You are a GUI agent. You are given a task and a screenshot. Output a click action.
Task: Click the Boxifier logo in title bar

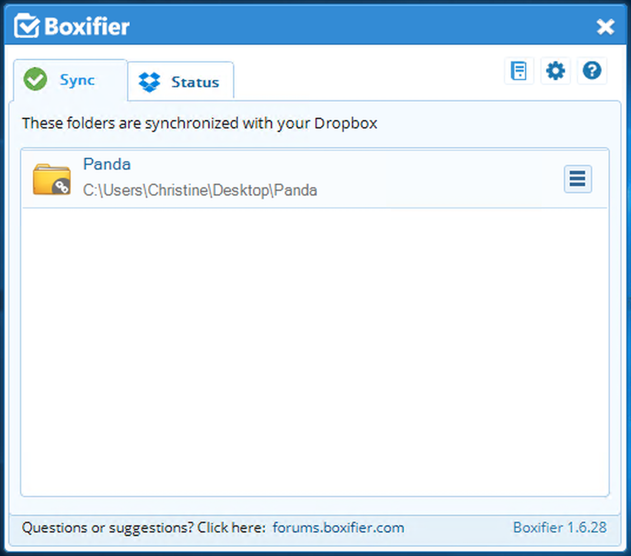(72, 26)
